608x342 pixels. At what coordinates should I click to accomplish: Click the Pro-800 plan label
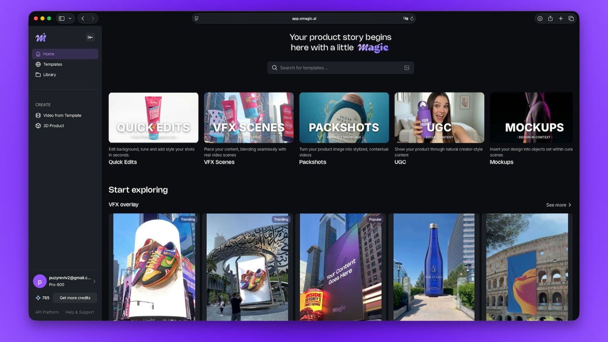(x=57, y=285)
